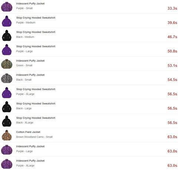Open the Cotton Field Jacket title link
The height and width of the screenshot is (170, 178).
click(28, 132)
